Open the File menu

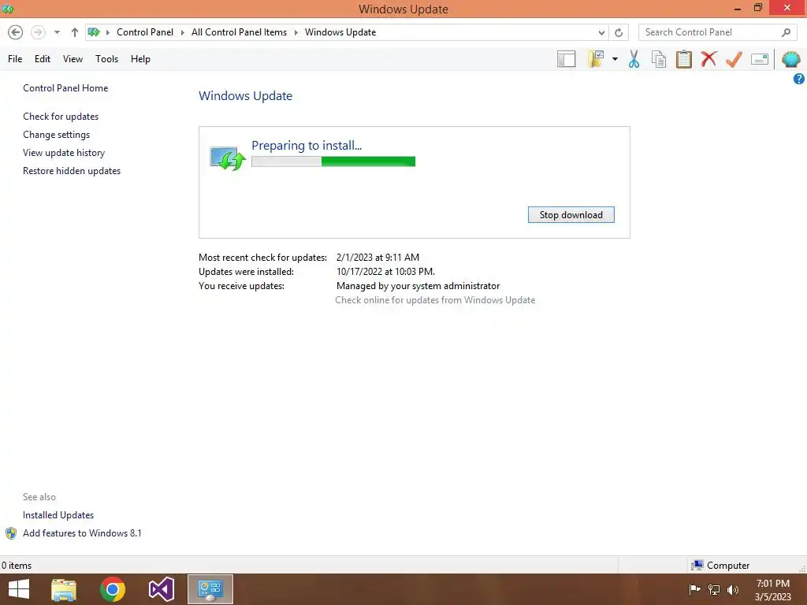coord(15,58)
